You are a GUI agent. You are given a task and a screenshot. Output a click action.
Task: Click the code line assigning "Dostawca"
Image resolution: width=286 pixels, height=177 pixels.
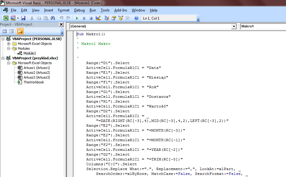point(129,97)
